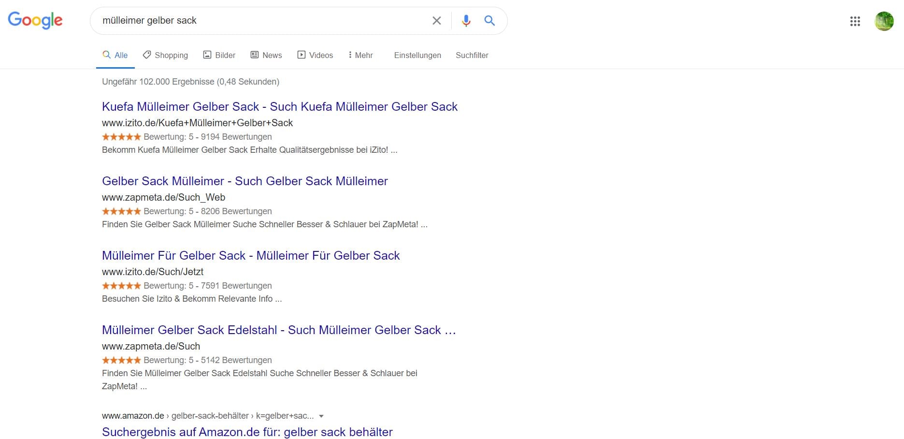Viewport: 904px width, 439px height.
Task: Open the account profile avatar
Action: (x=884, y=21)
